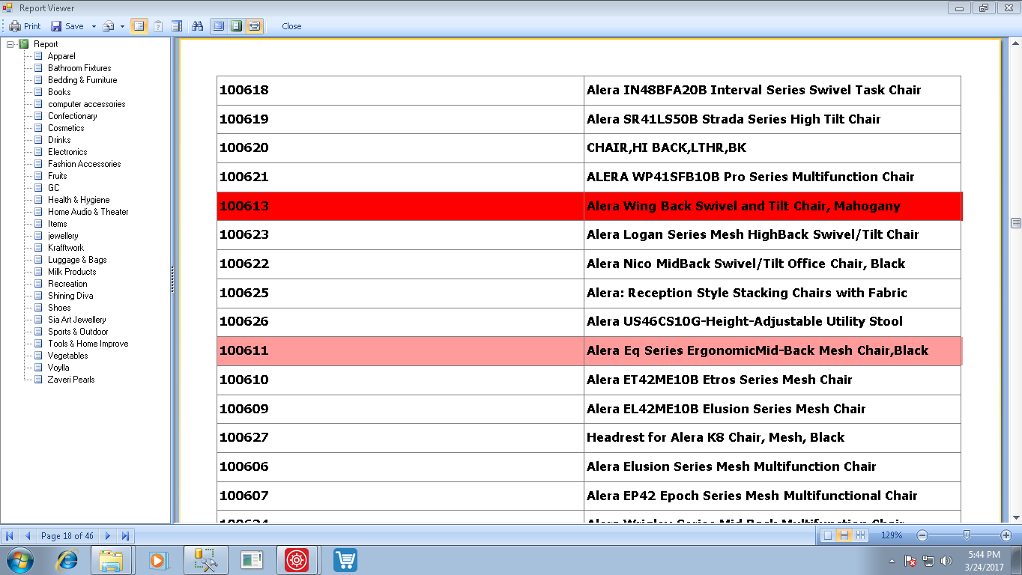Click the binoculars Find icon
Image resolution: width=1022 pixels, height=575 pixels.
197,26
